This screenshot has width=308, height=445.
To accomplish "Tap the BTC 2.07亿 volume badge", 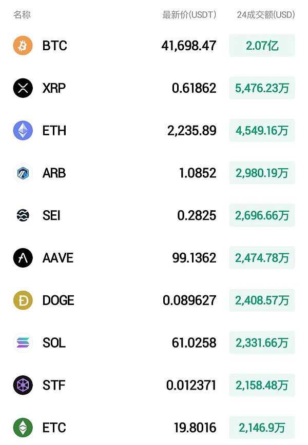I will pyautogui.click(x=262, y=46).
